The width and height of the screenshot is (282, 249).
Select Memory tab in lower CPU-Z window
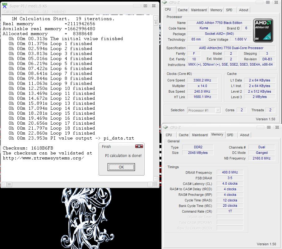(x=217, y=135)
